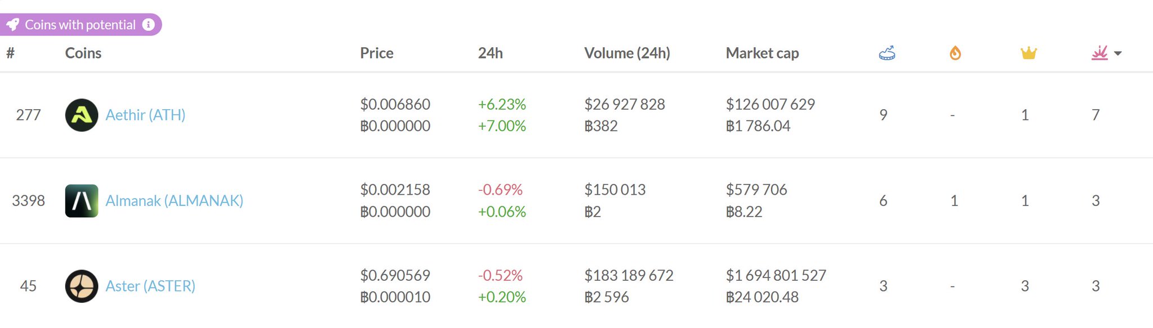Image resolution: width=1153 pixels, height=328 pixels.
Task: Click the blue coin column header icon
Action: (887, 53)
